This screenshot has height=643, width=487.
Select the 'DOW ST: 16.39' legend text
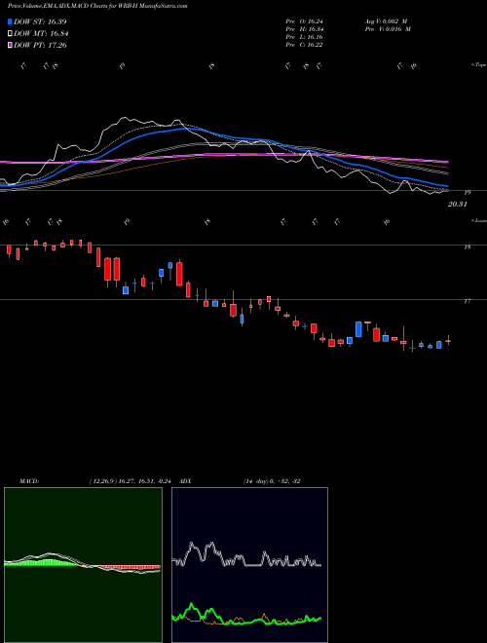coord(40,21)
